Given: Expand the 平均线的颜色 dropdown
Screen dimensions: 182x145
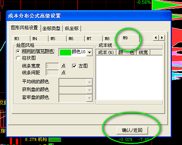Looking at the screenshot, I should [89, 82].
